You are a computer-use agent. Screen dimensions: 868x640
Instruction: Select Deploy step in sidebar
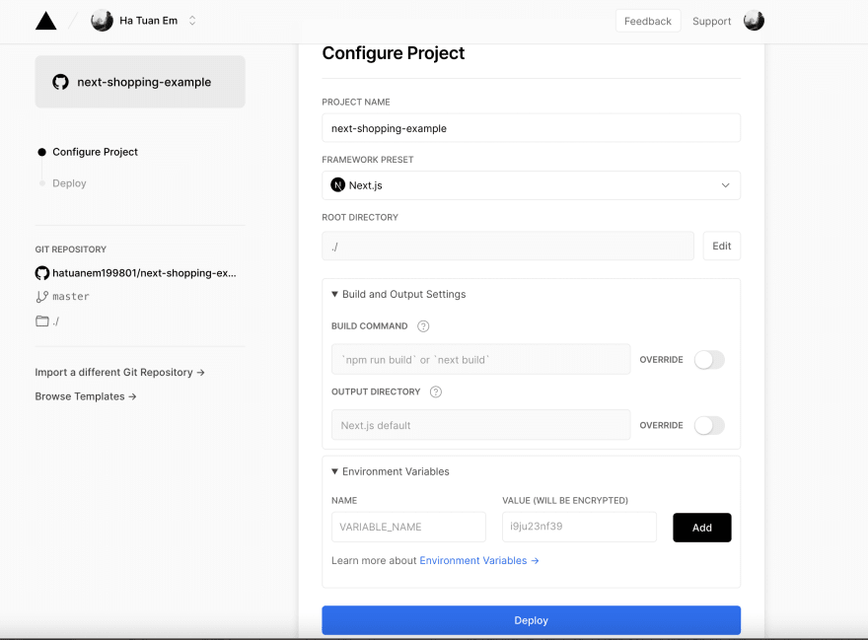click(69, 183)
